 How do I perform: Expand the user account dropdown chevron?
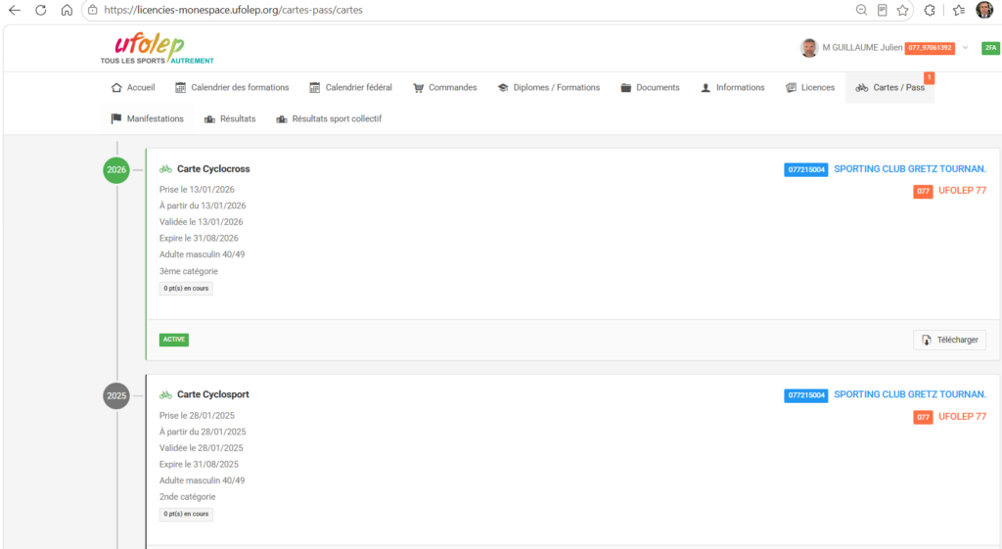[x=966, y=48]
